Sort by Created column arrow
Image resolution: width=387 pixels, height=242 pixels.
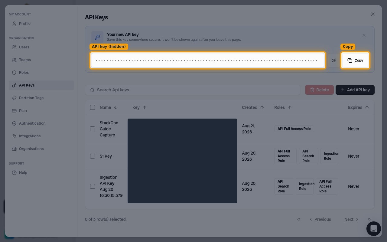point(262,107)
